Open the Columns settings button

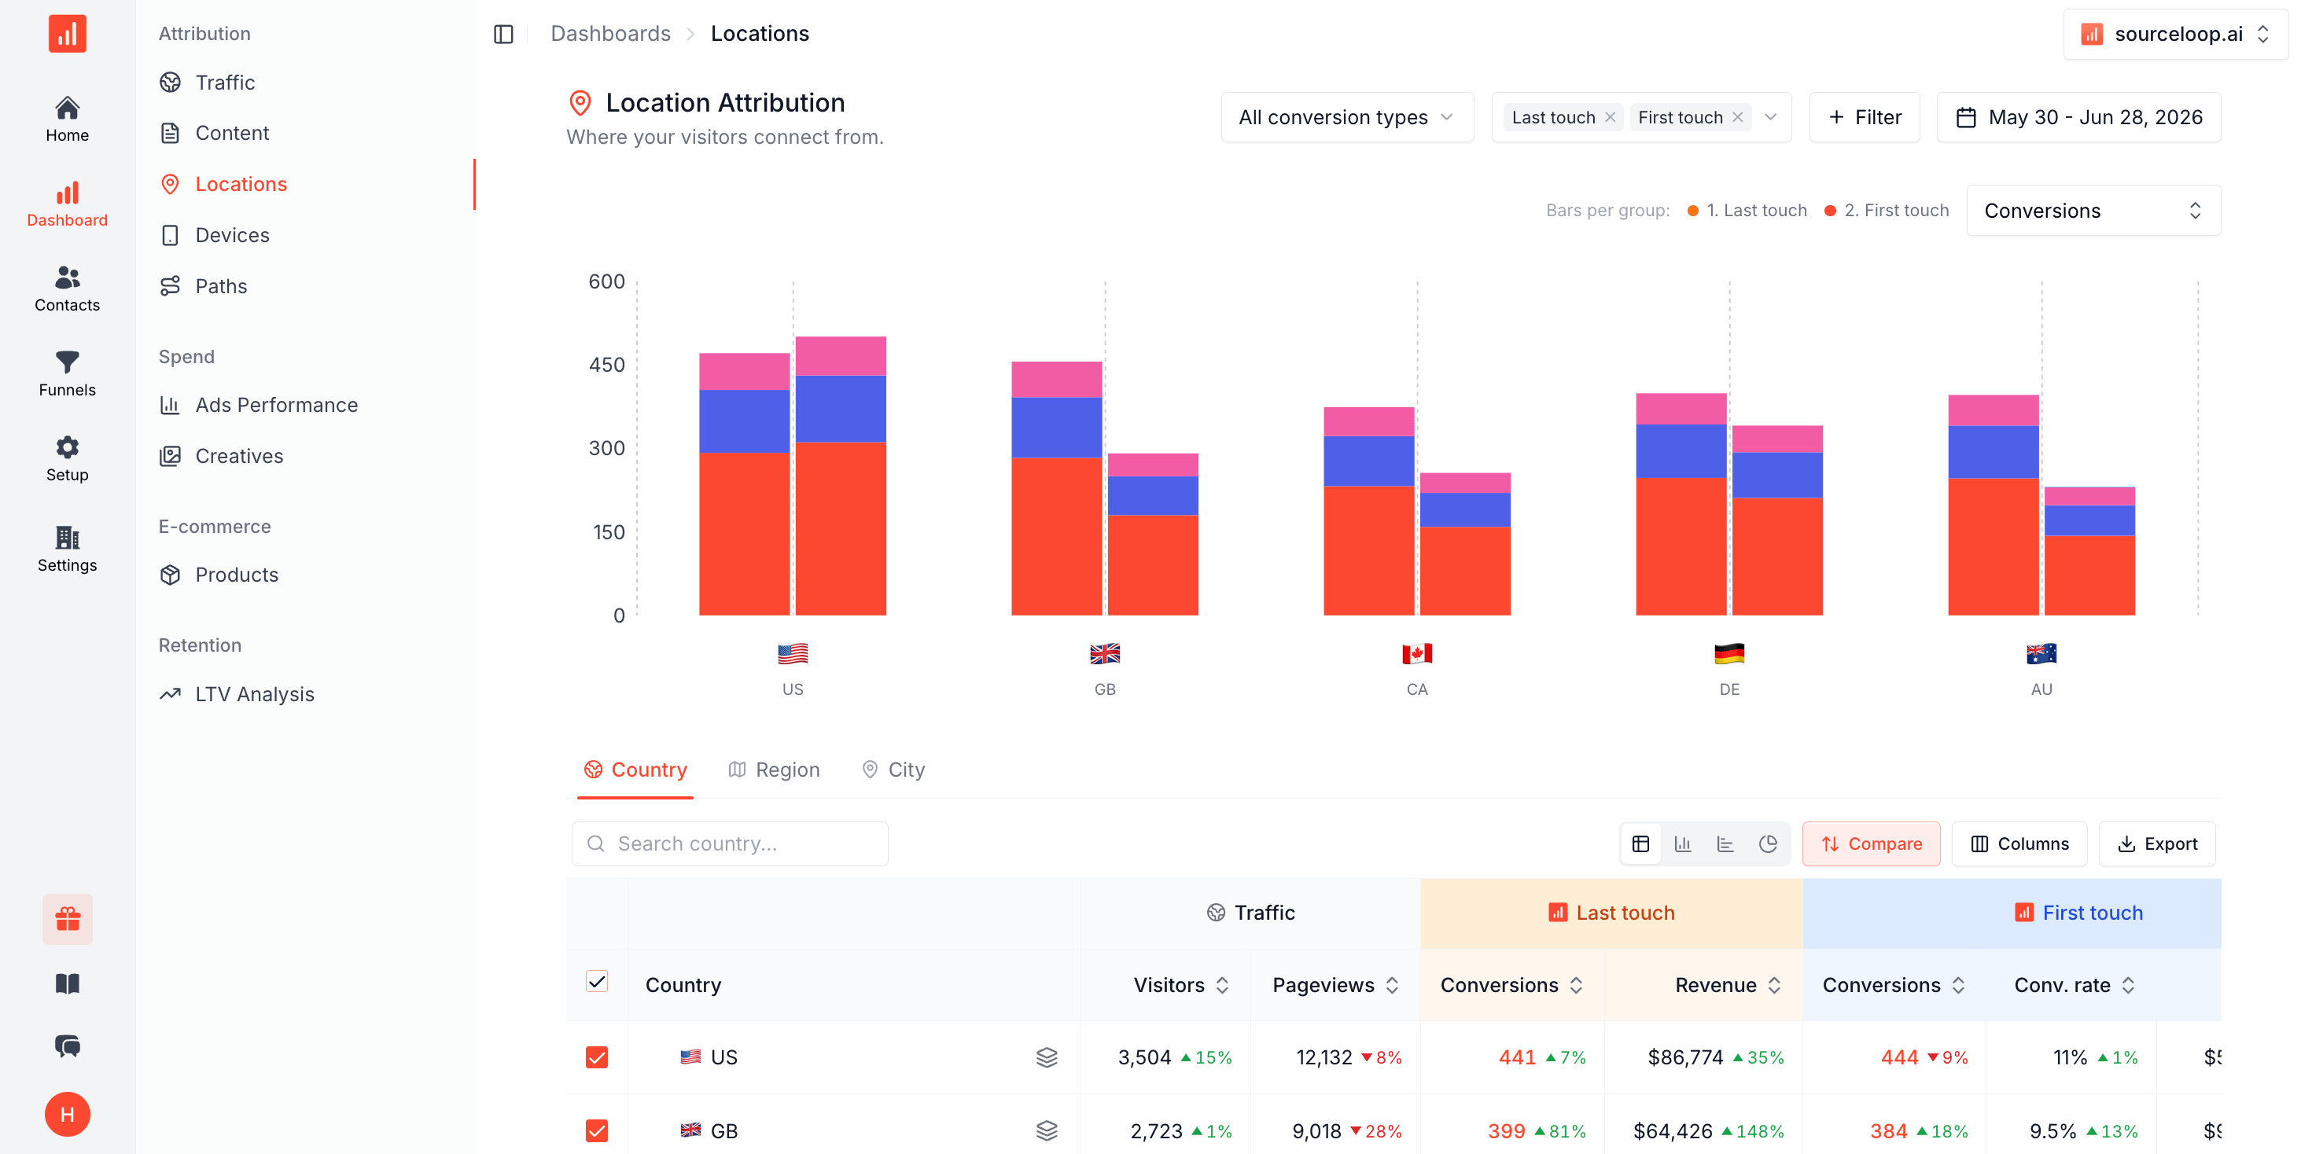(2019, 843)
